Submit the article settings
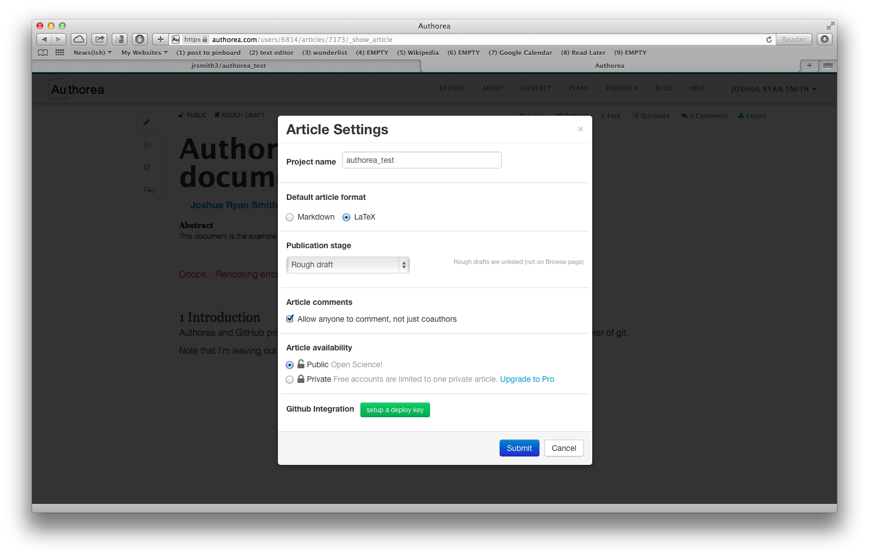This screenshot has width=869, height=557. [x=519, y=448]
